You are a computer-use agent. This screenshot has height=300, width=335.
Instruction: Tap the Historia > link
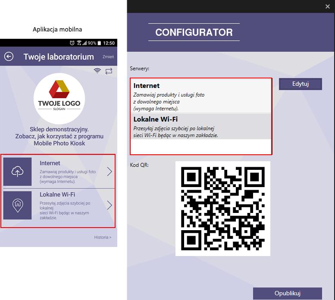pyautogui.click(x=103, y=237)
